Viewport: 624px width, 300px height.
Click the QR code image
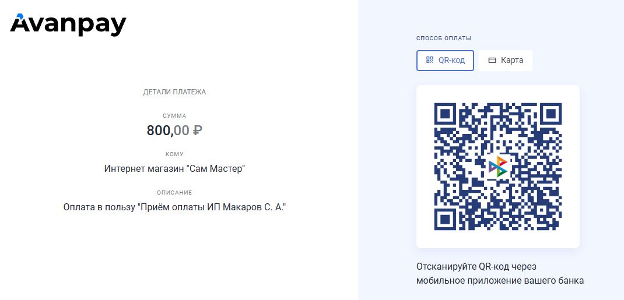(498, 167)
